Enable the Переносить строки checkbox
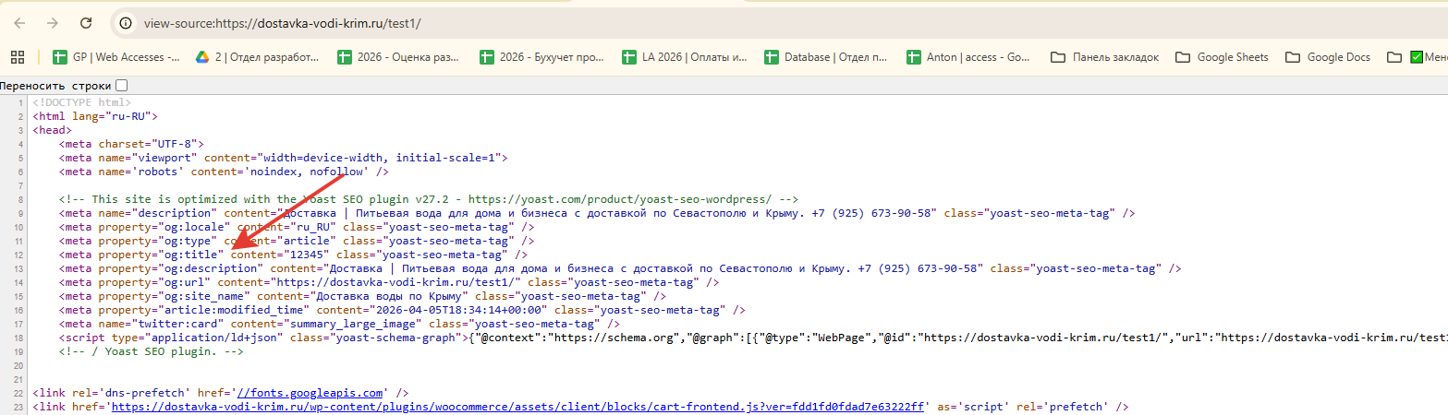The width and height of the screenshot is (1448, 415). click(x=122, y=86)
